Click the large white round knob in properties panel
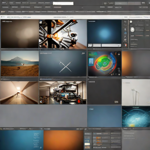The image size is (150, 150). (x=132, y=29)
